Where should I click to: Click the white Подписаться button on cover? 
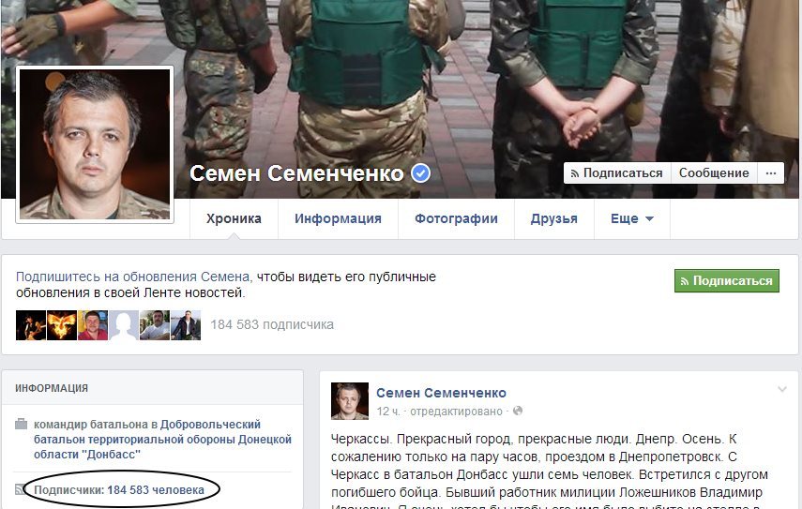coord(617,173)
